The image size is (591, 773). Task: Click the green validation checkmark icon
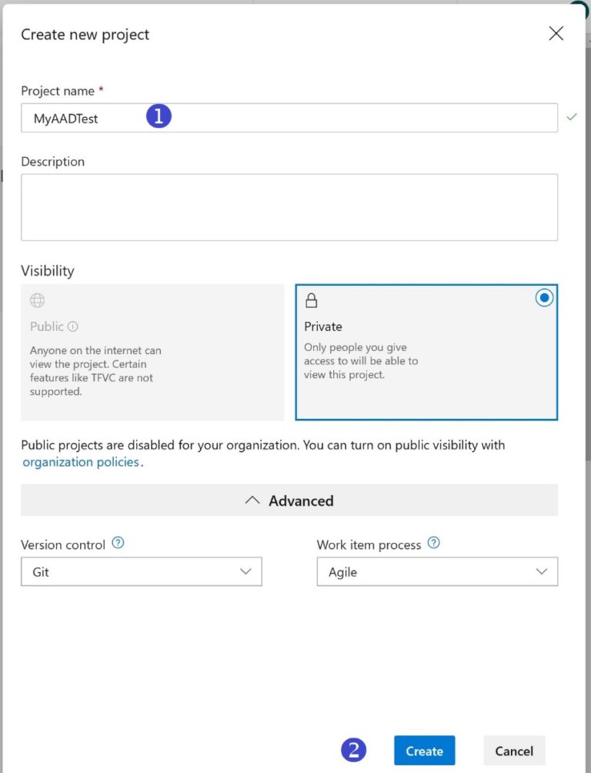tap(571, 117)
